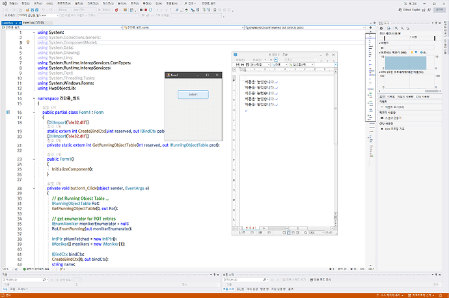Click the Hot Reload flame icon
This screenshot has width=449, height=298.
[116, 10]
